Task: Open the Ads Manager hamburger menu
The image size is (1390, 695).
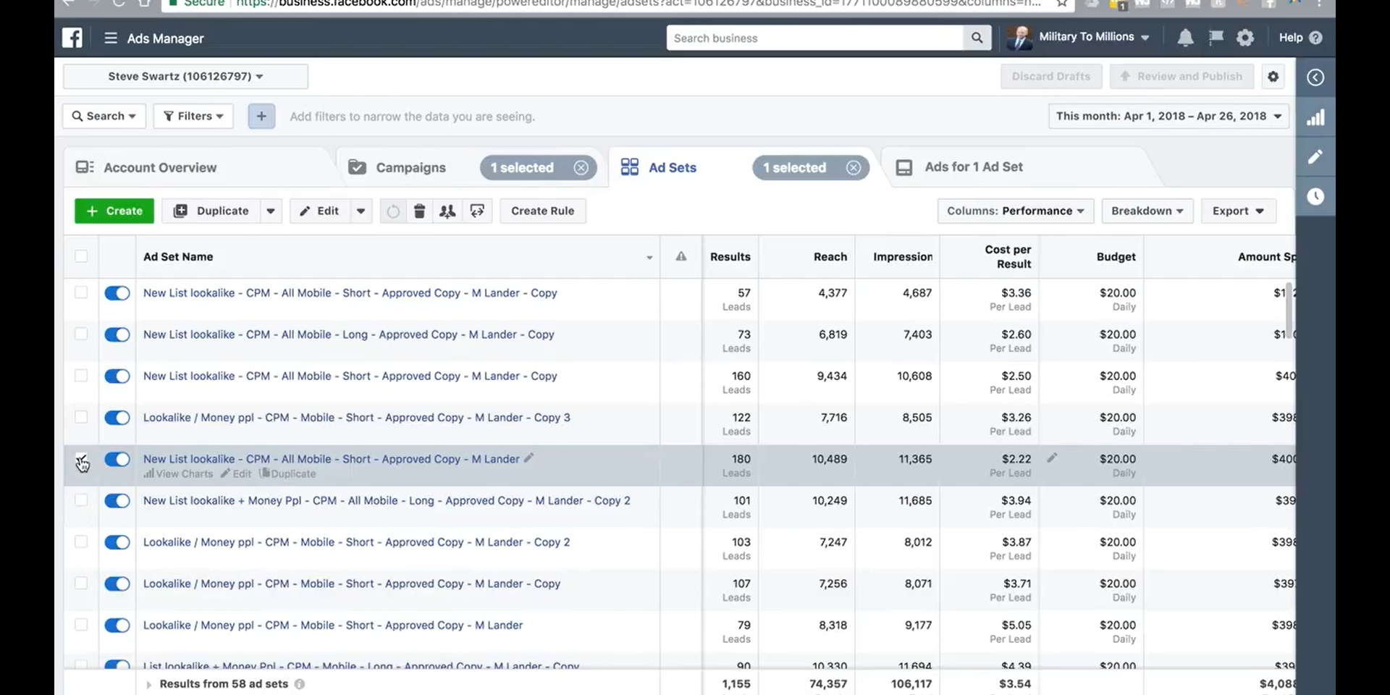Action: [111, 38]
